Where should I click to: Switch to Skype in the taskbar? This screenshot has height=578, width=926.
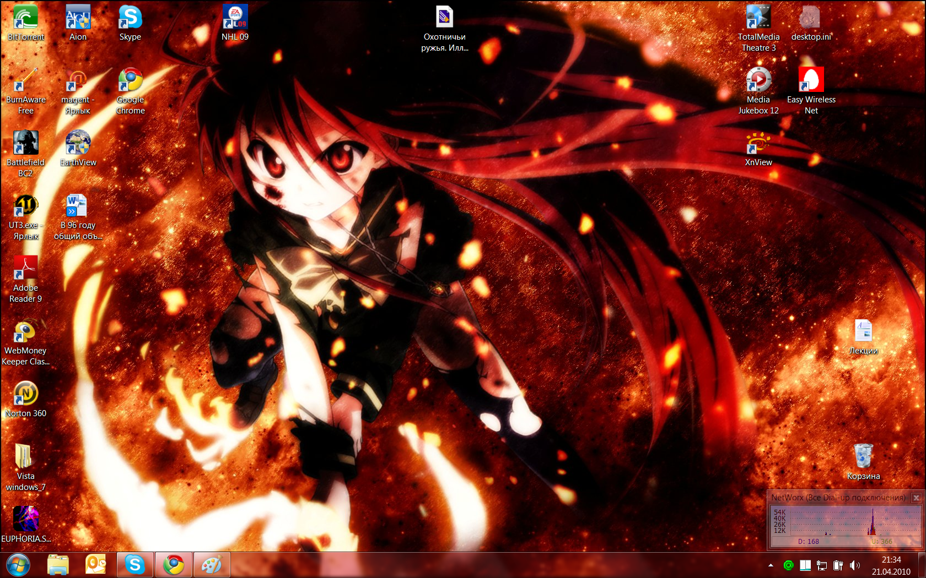(135, 565)
